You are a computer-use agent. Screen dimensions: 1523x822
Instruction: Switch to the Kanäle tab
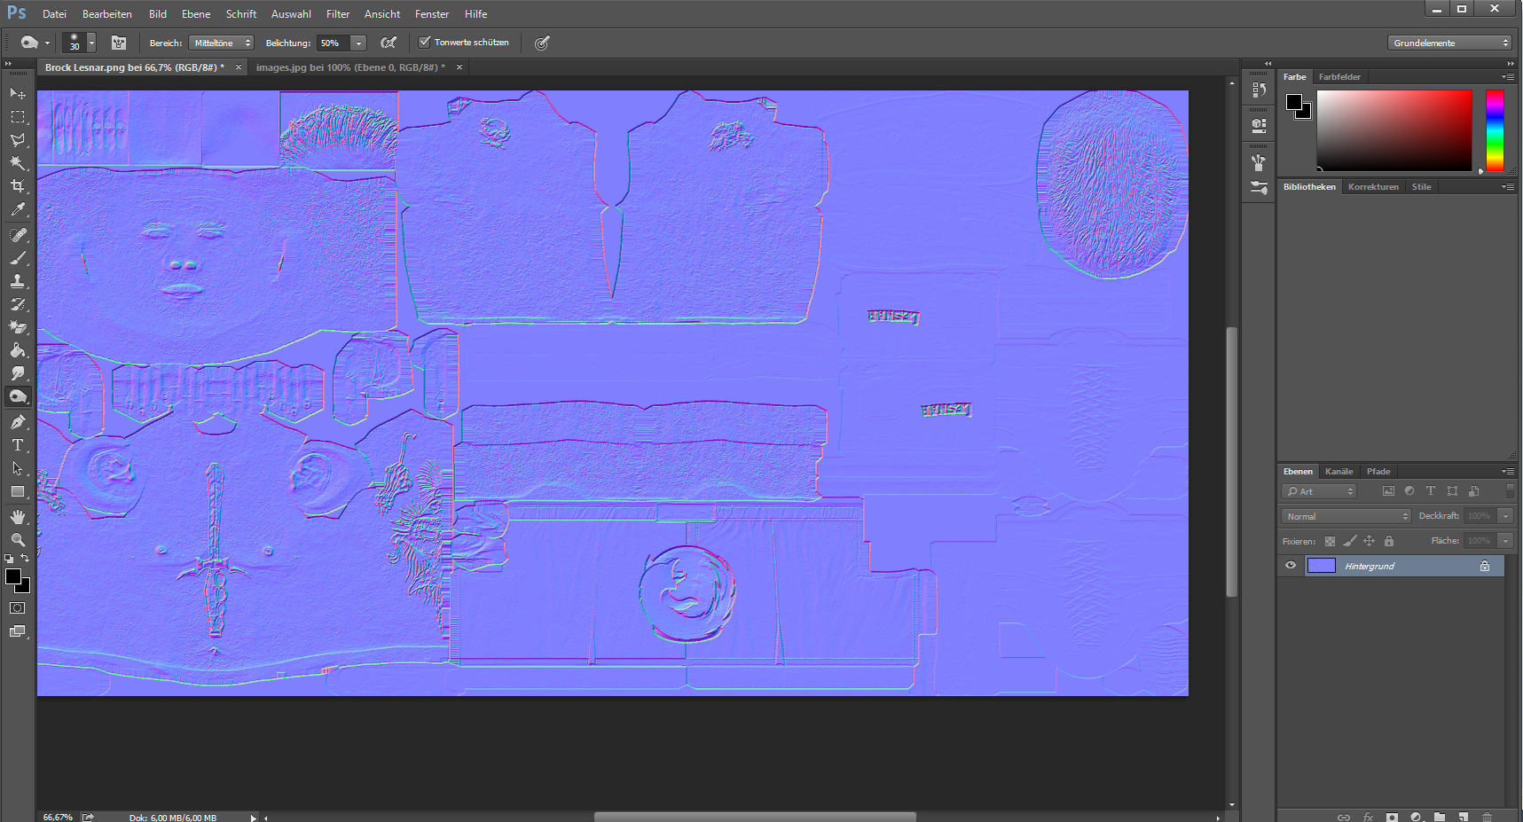click(x=1339, y=472)
